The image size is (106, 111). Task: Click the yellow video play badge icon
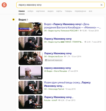click(14, 20)
